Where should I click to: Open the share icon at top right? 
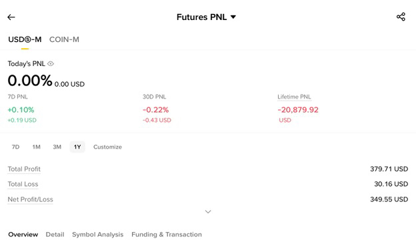(x=401, y=17)
